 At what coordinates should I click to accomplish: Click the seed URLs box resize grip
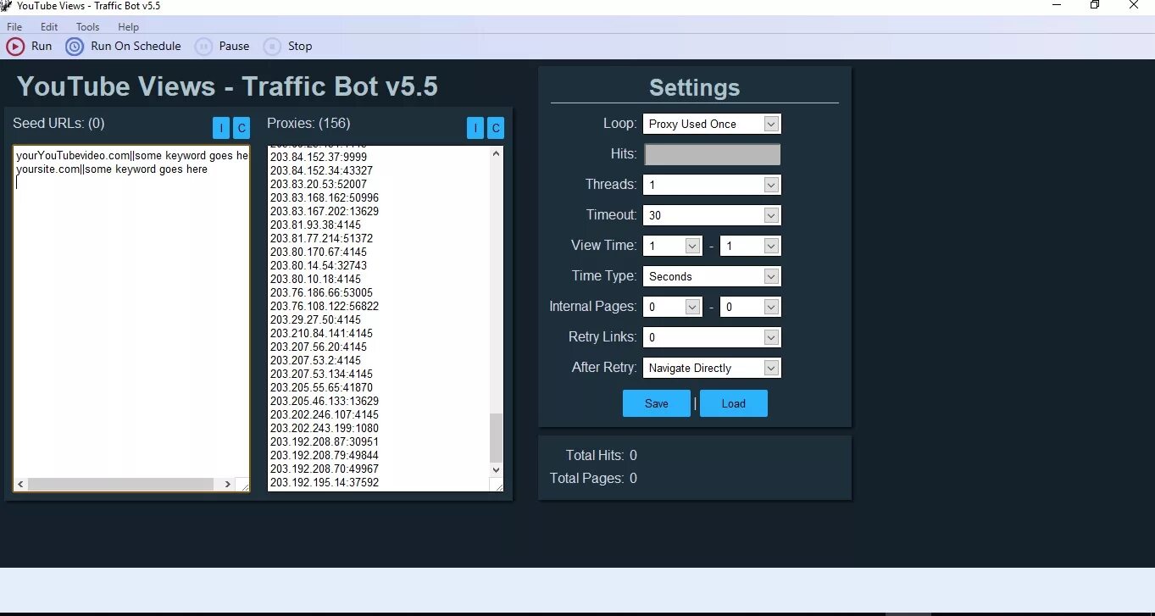tap(243, 486)
